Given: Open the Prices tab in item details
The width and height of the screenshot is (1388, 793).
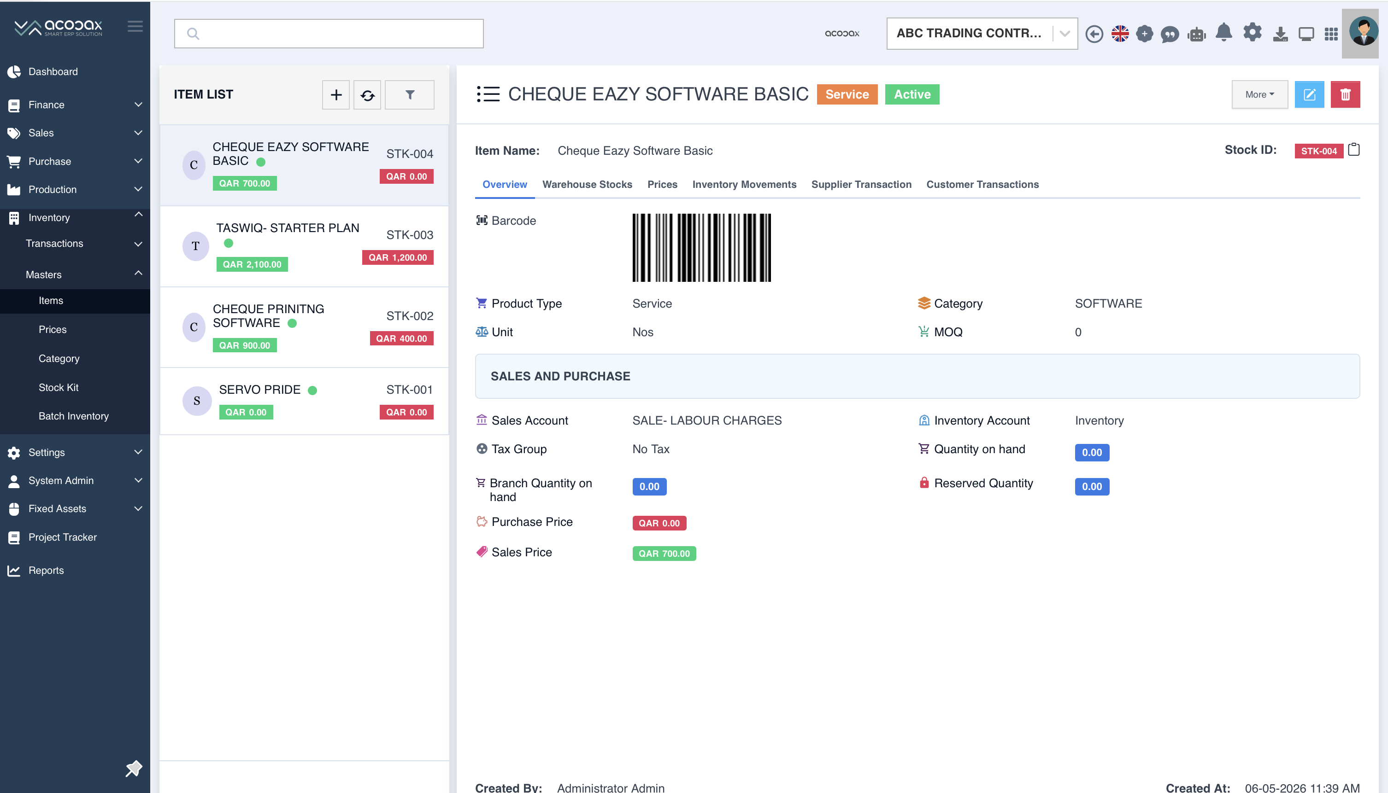Looking at the screenshot, I should tap(662, 185).
